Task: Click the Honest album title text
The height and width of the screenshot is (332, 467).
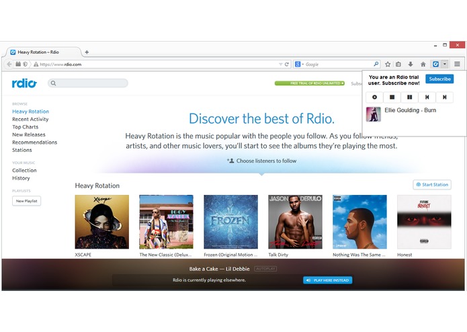Action: pyautogui.click(x=405, y=255)
